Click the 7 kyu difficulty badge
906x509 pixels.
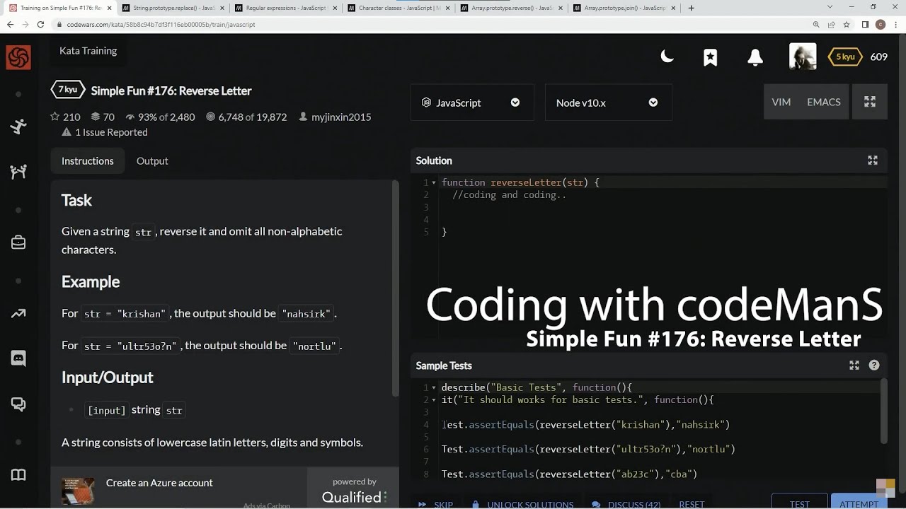click(x=68, y=90)
